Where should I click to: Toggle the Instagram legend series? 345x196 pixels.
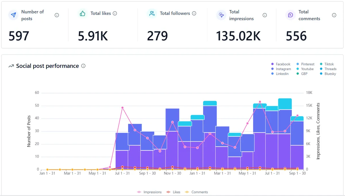281,69
